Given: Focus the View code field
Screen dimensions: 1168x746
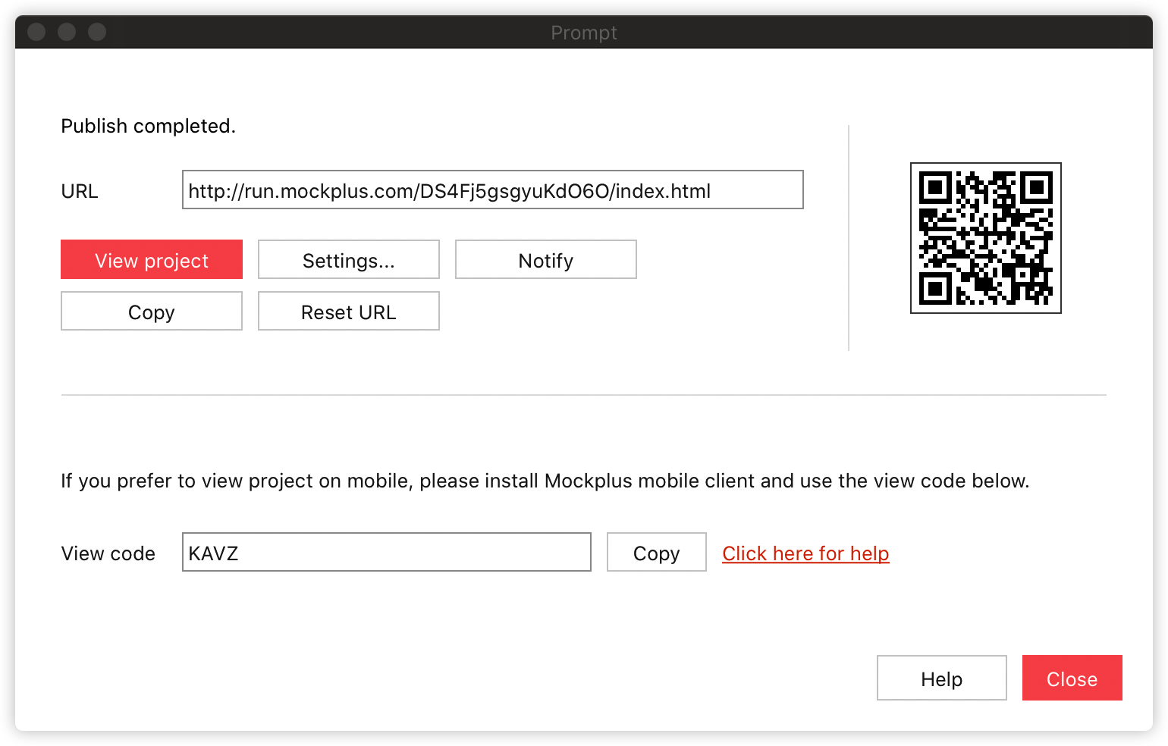Looking at the screenshot, I should (x=387, y=552).
